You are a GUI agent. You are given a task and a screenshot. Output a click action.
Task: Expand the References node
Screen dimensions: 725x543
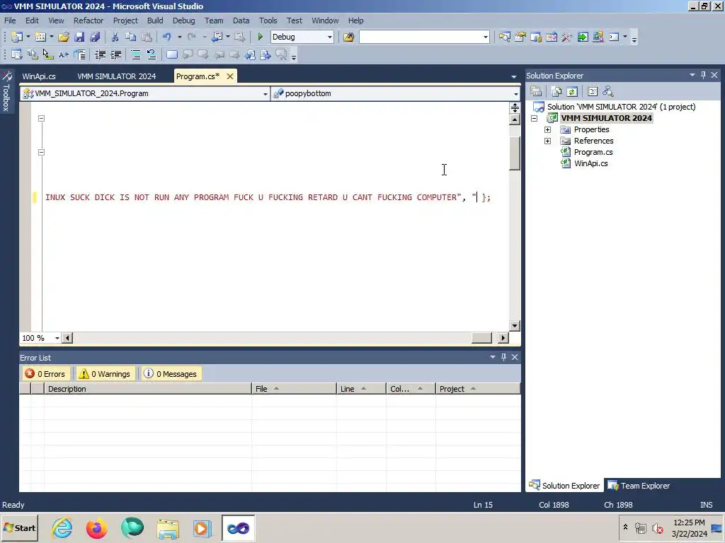[547, 141]
